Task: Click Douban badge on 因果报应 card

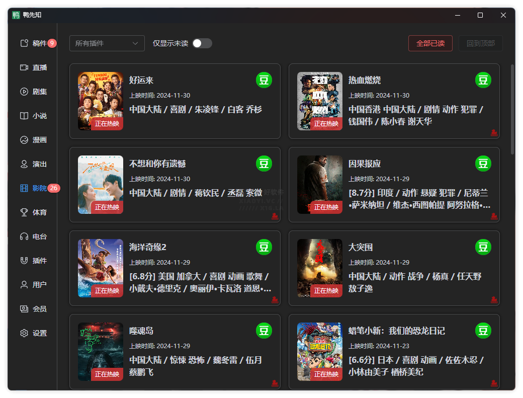Action: point(483,164)
